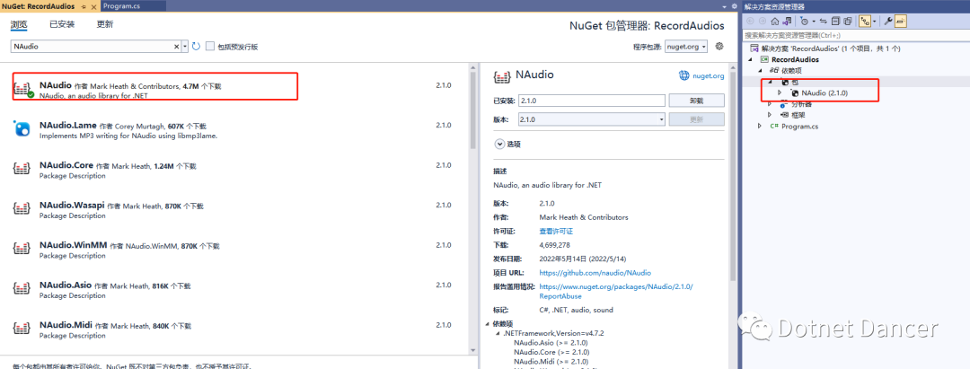The height and width of the screenshot is (369, 970).
Task: Open the nuget.org link in package details
Action: 708,75
